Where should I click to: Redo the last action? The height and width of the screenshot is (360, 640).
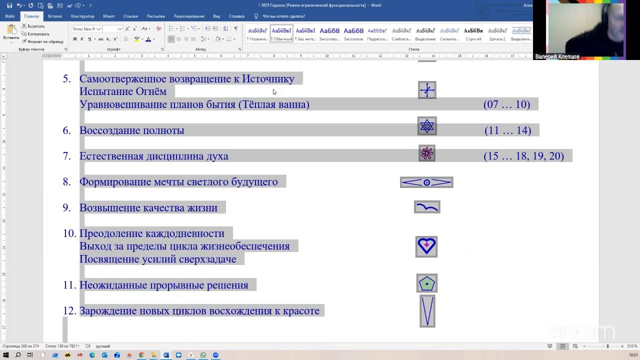[x=31, y=5]
